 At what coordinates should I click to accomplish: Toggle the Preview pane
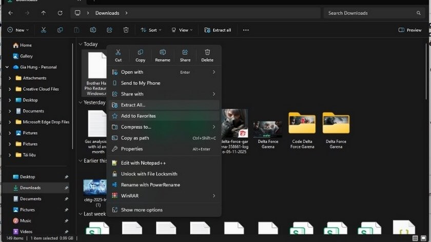409,30
